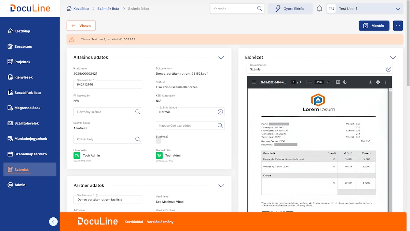Rotate the PDF preview page

coord(345,82)
